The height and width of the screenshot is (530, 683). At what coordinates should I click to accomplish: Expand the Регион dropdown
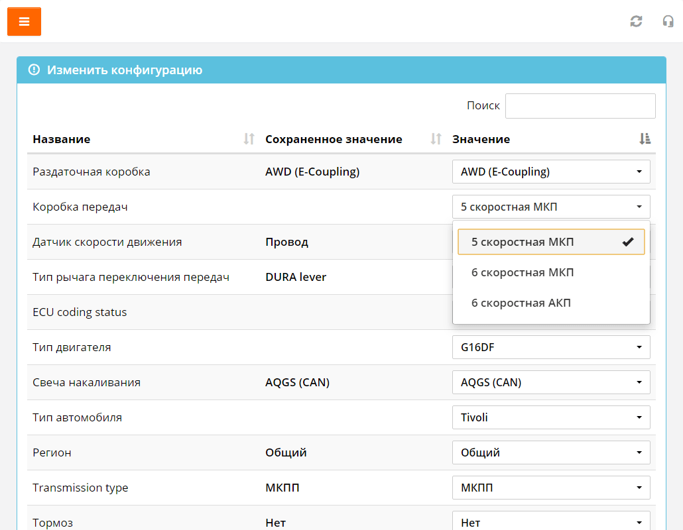click(550, 452)
